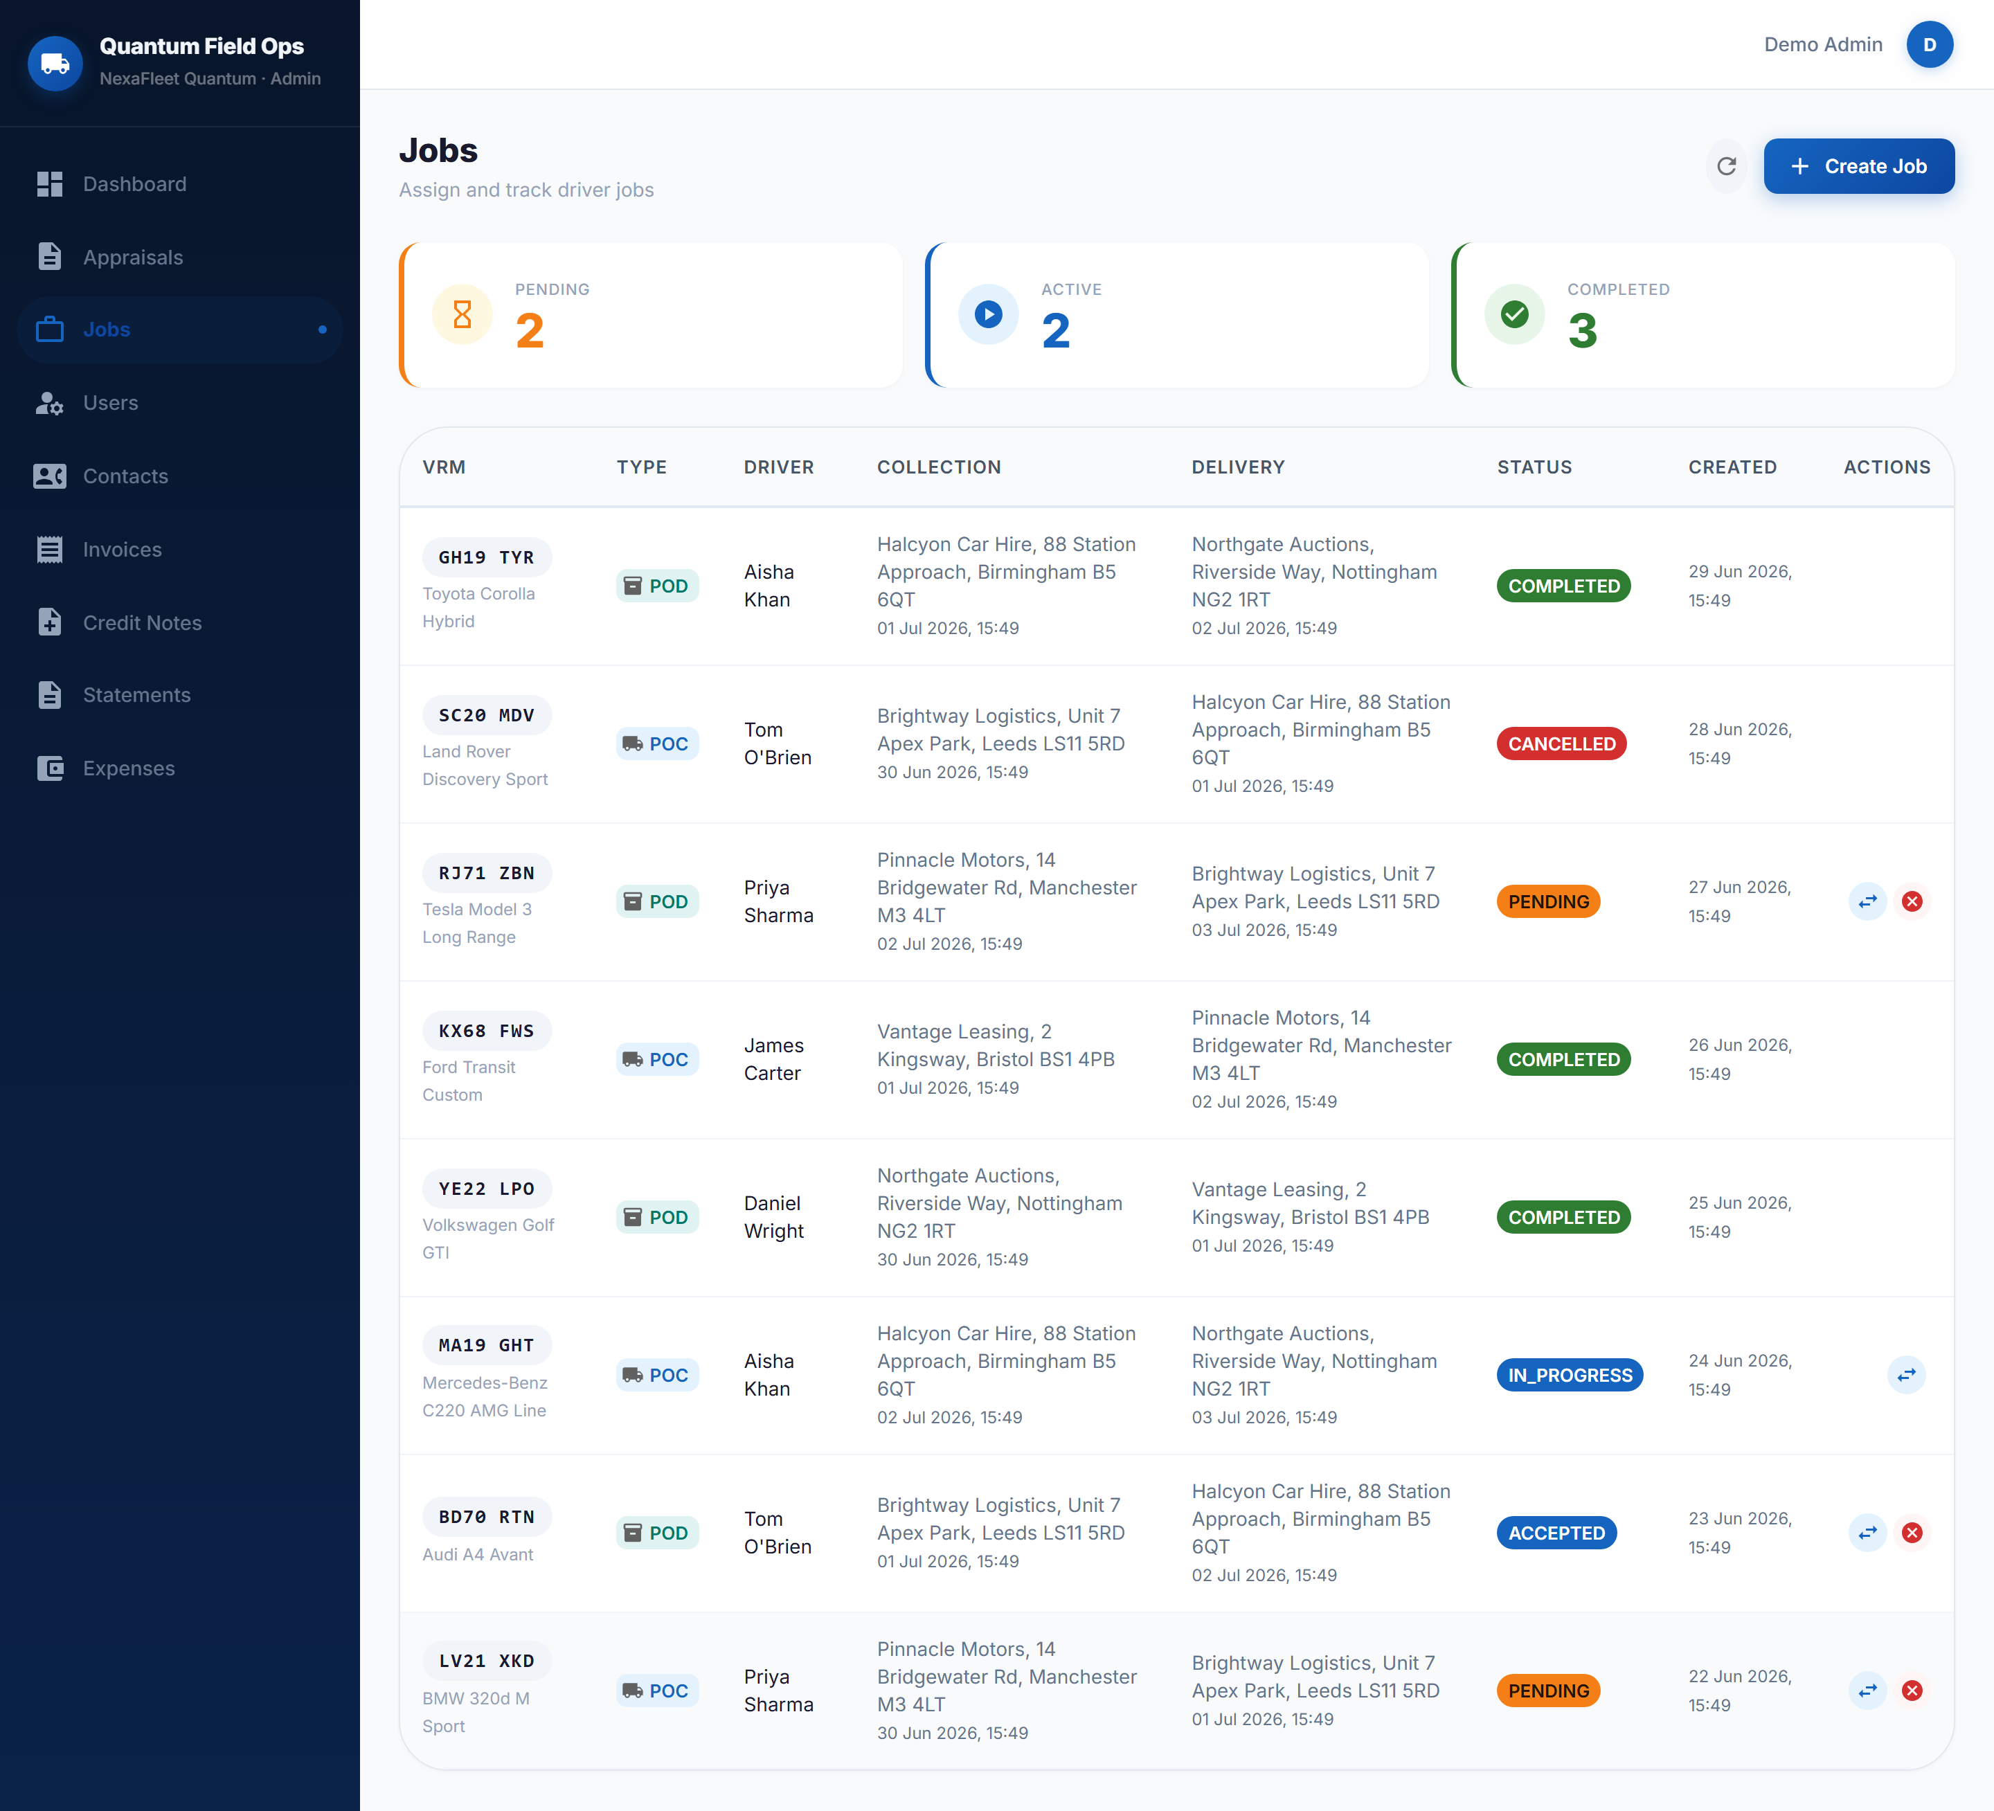Click the 29 Jun 2026 created date
The width and height of the screenshot is (1994, 1811).
1740,586
